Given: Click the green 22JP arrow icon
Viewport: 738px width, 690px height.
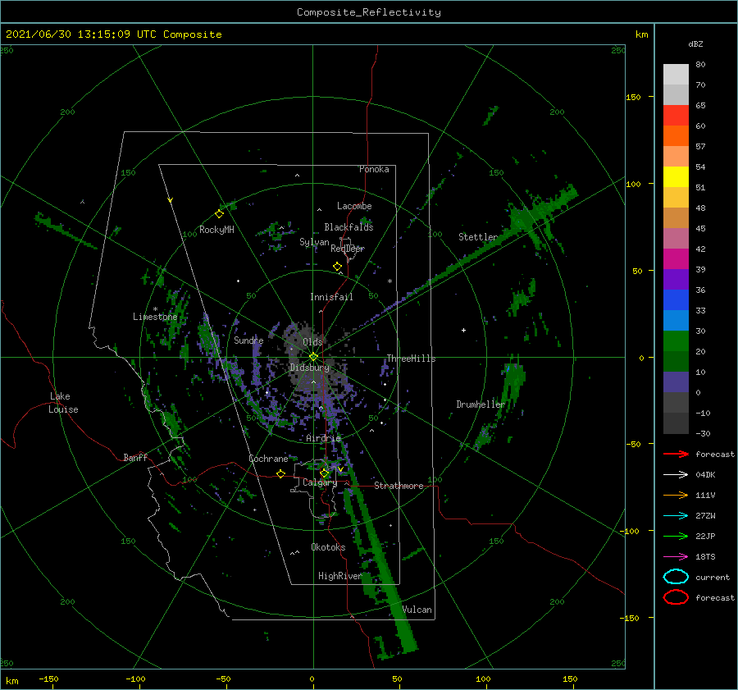Looking at the screenshot, I should click(x=676, y=536).
